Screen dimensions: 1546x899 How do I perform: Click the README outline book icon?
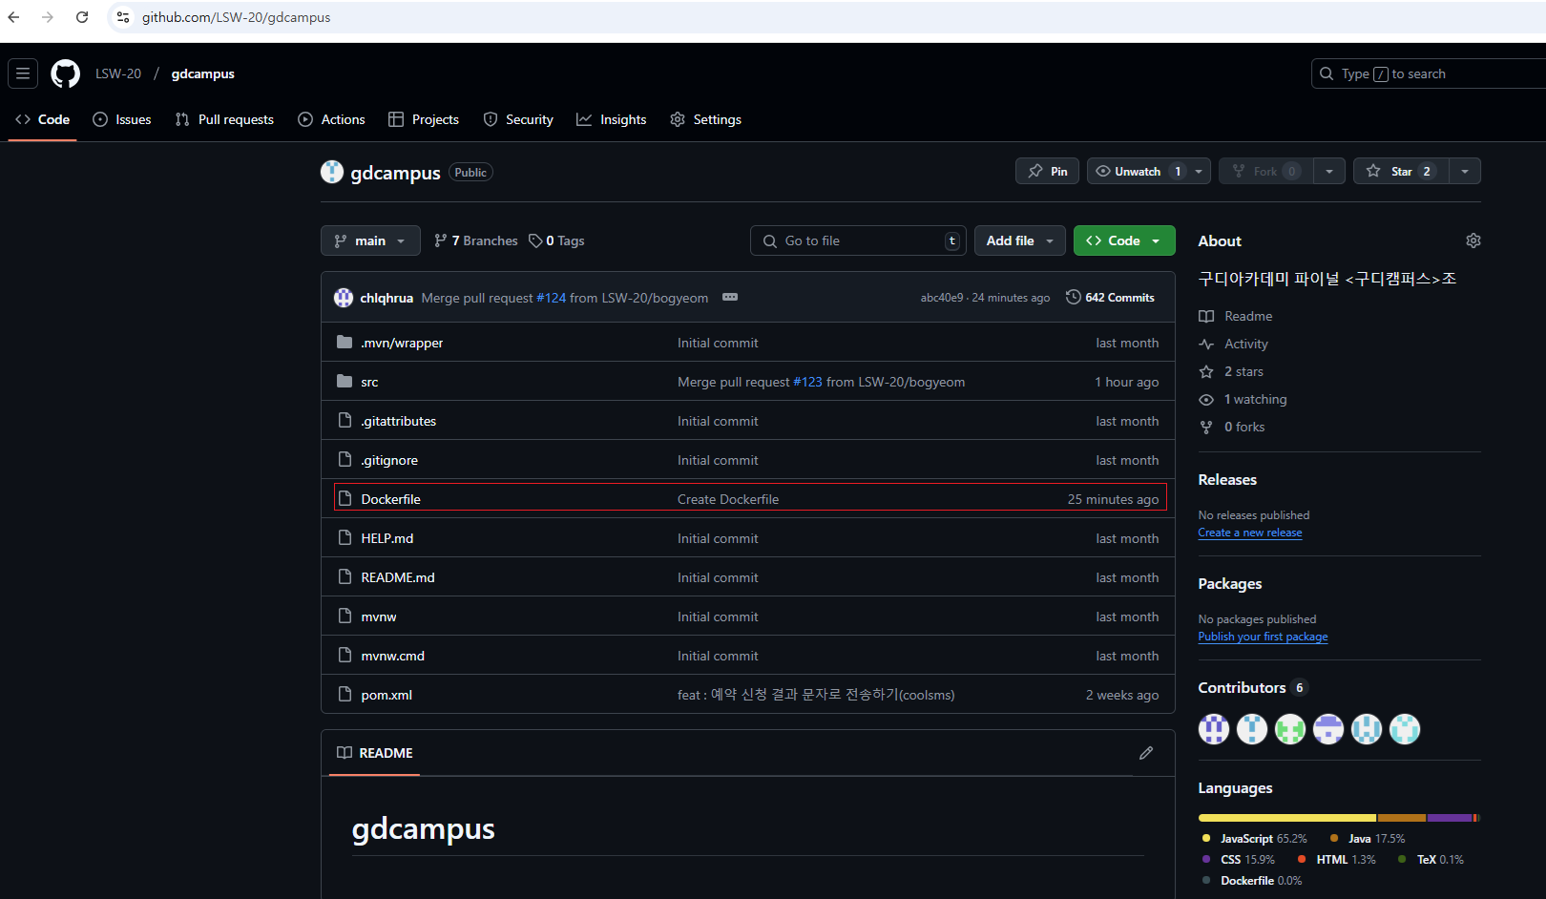(x=345, y=753)
